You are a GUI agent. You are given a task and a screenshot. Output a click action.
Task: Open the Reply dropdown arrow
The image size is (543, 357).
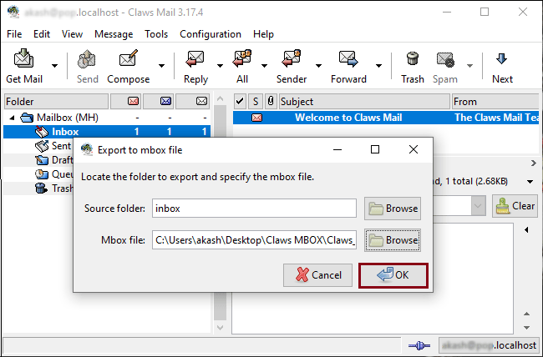point(220,66)
